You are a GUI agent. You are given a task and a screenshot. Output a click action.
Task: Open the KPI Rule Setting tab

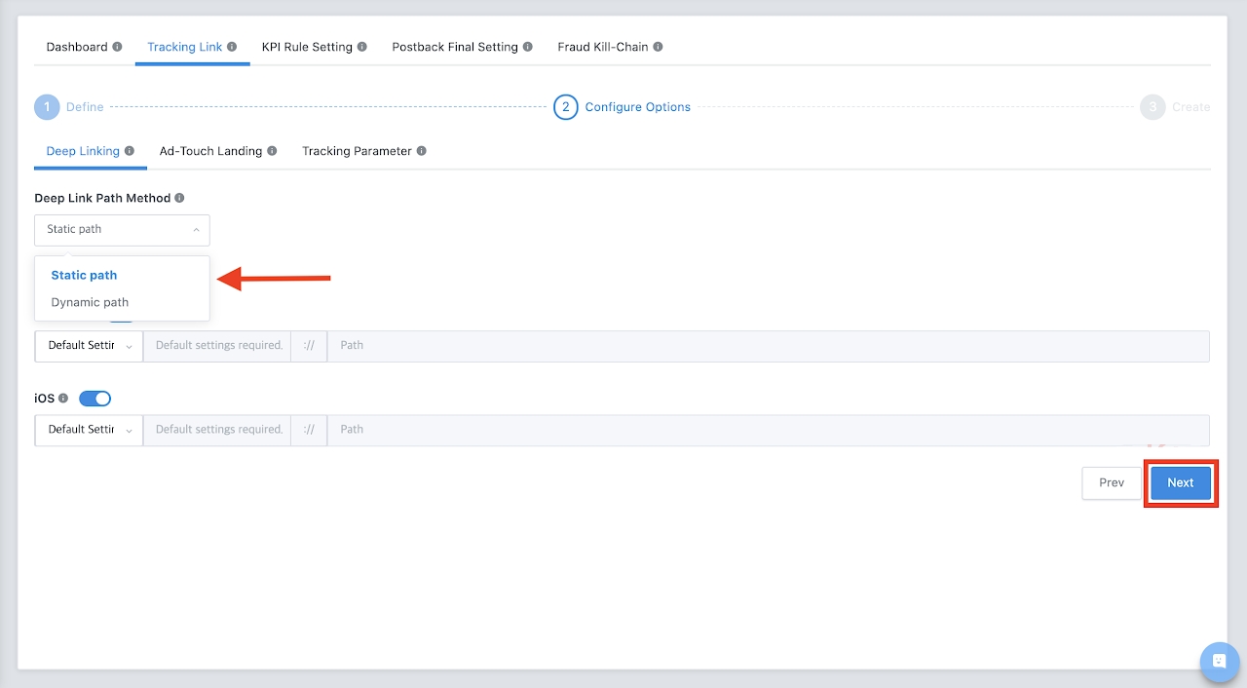pos(307,47)
